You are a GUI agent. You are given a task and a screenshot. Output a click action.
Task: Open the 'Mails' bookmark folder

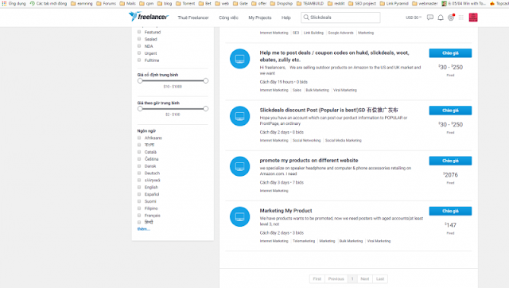click(127, 3)
